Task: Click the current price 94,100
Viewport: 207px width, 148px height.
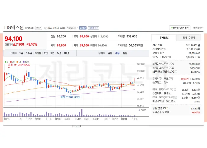Action: [14, 39]
